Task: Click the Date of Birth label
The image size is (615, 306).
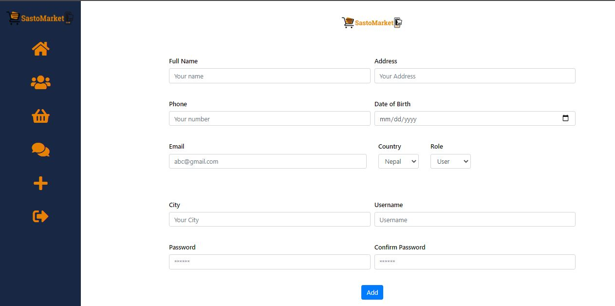Action: coord(392,104)
